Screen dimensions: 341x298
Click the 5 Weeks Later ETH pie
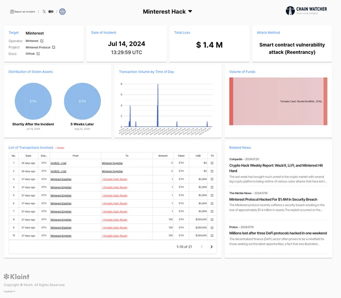[82, 101]
